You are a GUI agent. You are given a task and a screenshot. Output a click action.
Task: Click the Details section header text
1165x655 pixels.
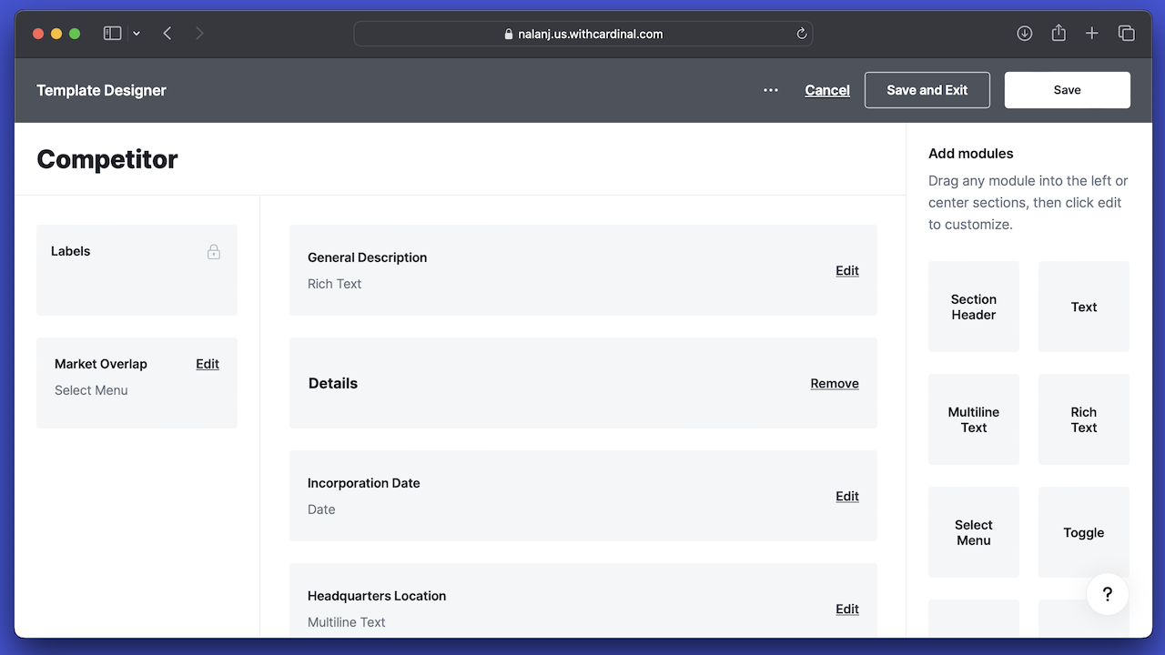tap(333, 383)
